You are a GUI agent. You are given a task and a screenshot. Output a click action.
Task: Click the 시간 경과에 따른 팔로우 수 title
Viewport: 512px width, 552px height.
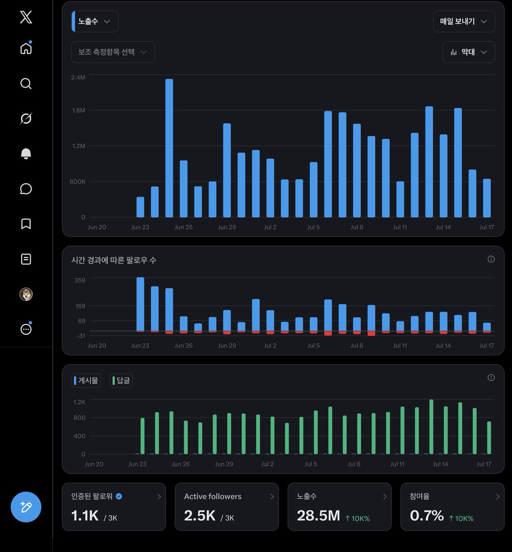pos(114,260)
